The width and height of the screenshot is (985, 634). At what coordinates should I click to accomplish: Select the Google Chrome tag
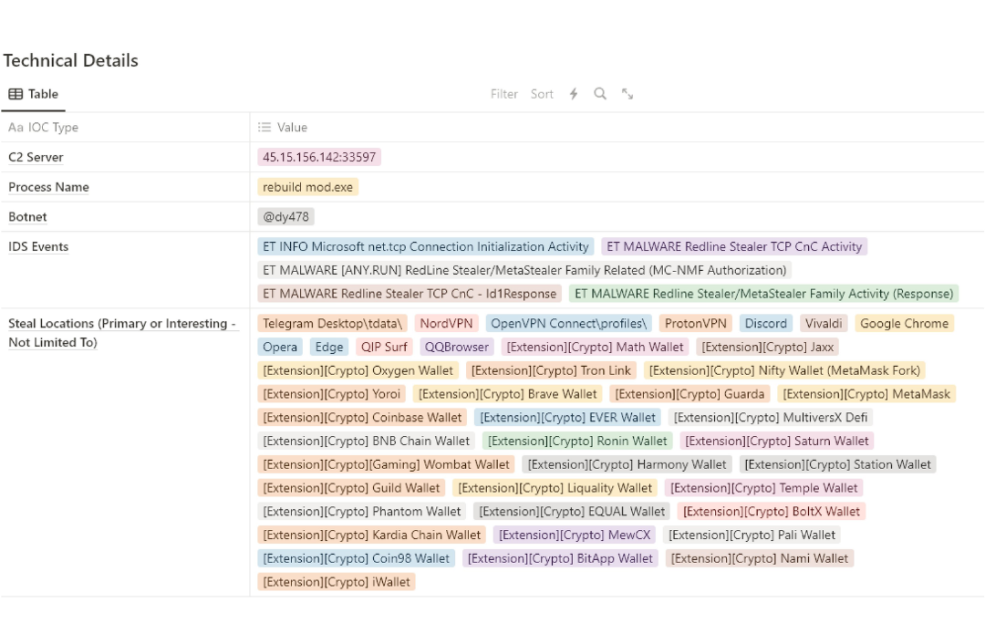pyautogui.click(x=904, y=323)
